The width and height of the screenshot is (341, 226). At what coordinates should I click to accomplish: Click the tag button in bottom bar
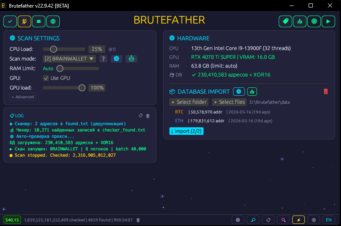pyautogui.click(x=268, y=220)
